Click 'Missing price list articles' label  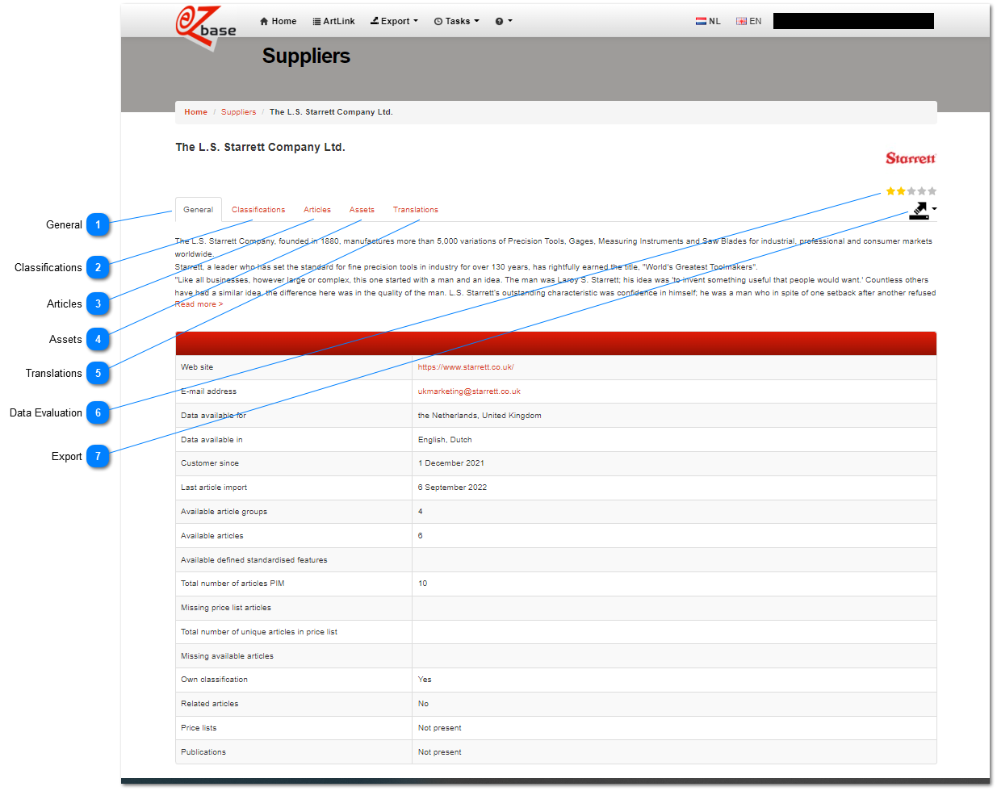tap(226, 608)
